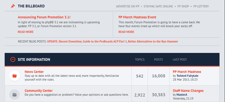Open Advertise on FP link
The image size is (225, 102).
coord(128,6)
